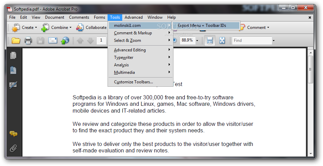Click the Save floppy disk icon
The height and width of the screenshot is (166, 323).
pos(40,40)
